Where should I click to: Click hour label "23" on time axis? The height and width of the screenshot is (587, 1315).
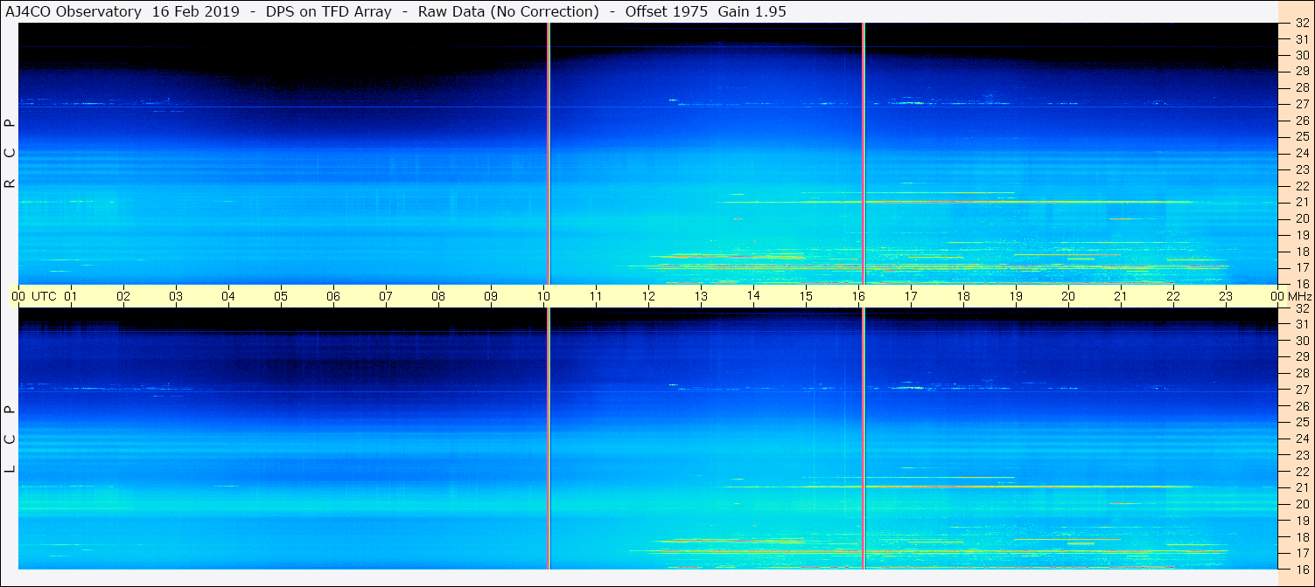click(1226, 296)
